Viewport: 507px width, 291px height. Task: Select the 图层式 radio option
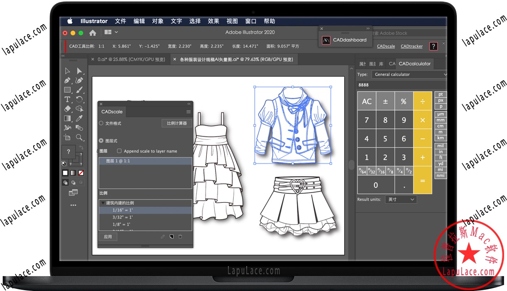coord(101,140)
